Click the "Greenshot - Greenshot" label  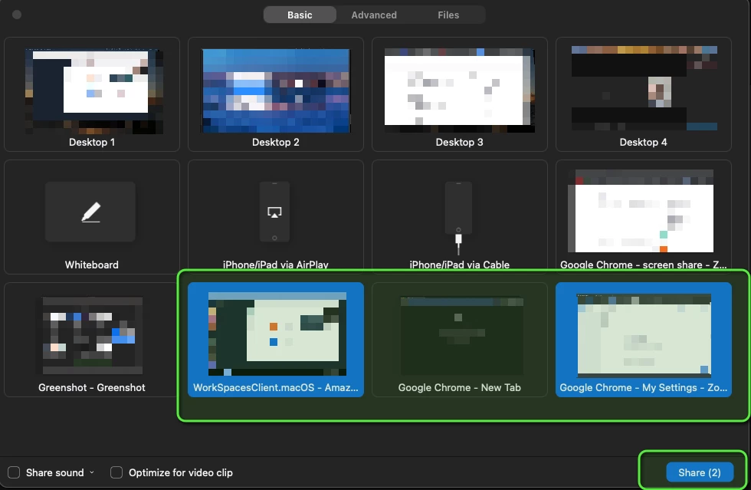coord(91,387)
